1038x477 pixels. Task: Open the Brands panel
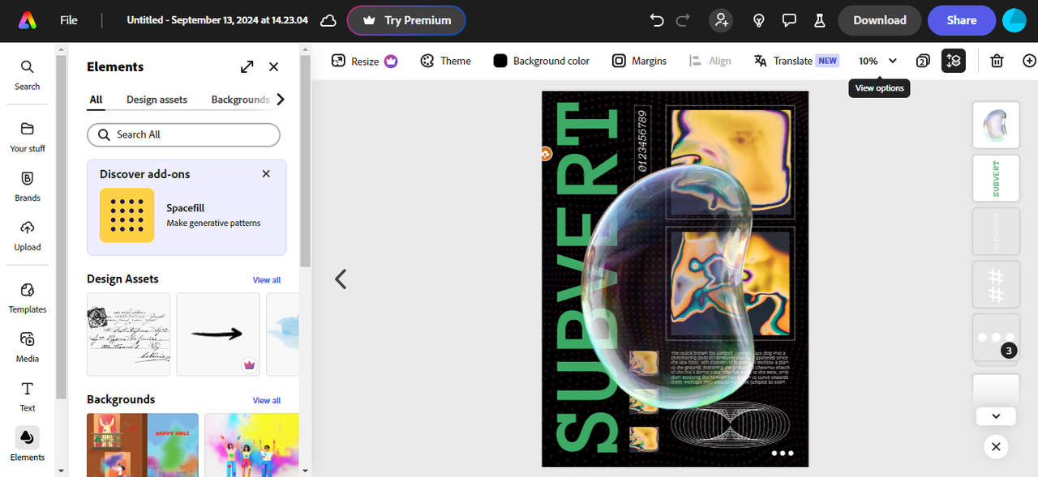pyautogui.click(x=27, y=186)
